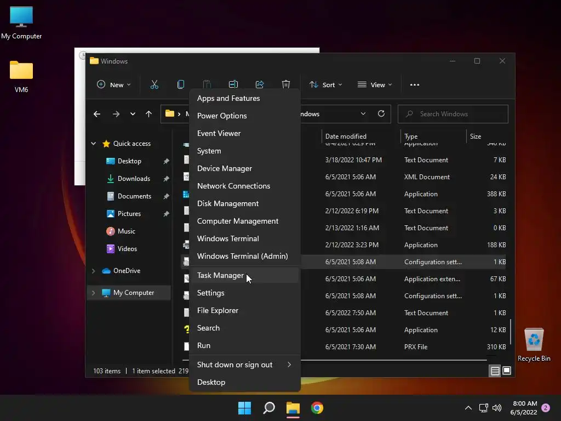
Task: Open the network icon in system tray
Action: coord(483,408)
